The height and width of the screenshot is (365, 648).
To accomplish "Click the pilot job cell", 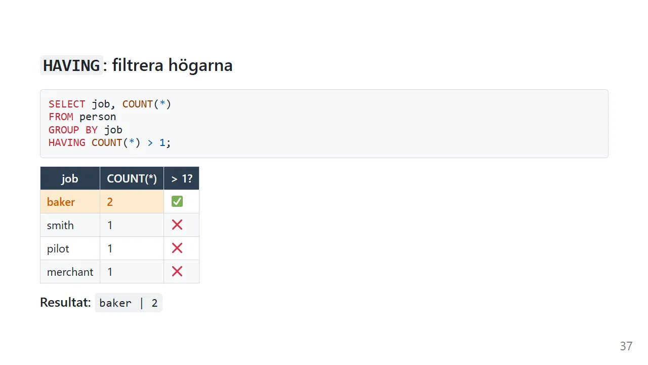I will [70, 248].
